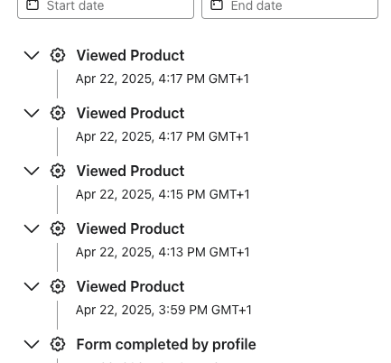Click the calendar icon in Start date field

(x=33, y=5)
